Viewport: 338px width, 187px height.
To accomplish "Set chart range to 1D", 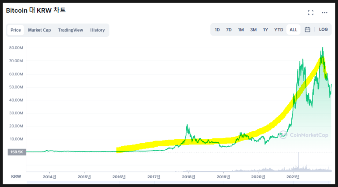I will pyautogui.click(x=217, y=30).
